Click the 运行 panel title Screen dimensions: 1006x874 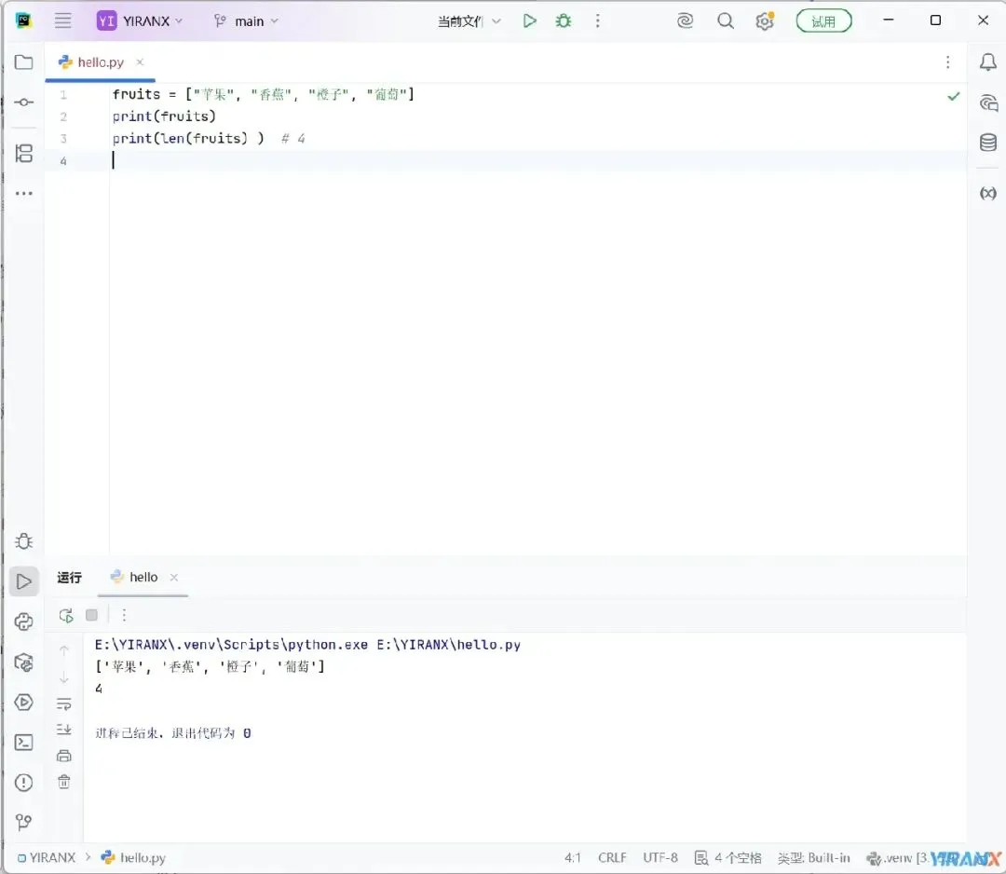[69, 578]
